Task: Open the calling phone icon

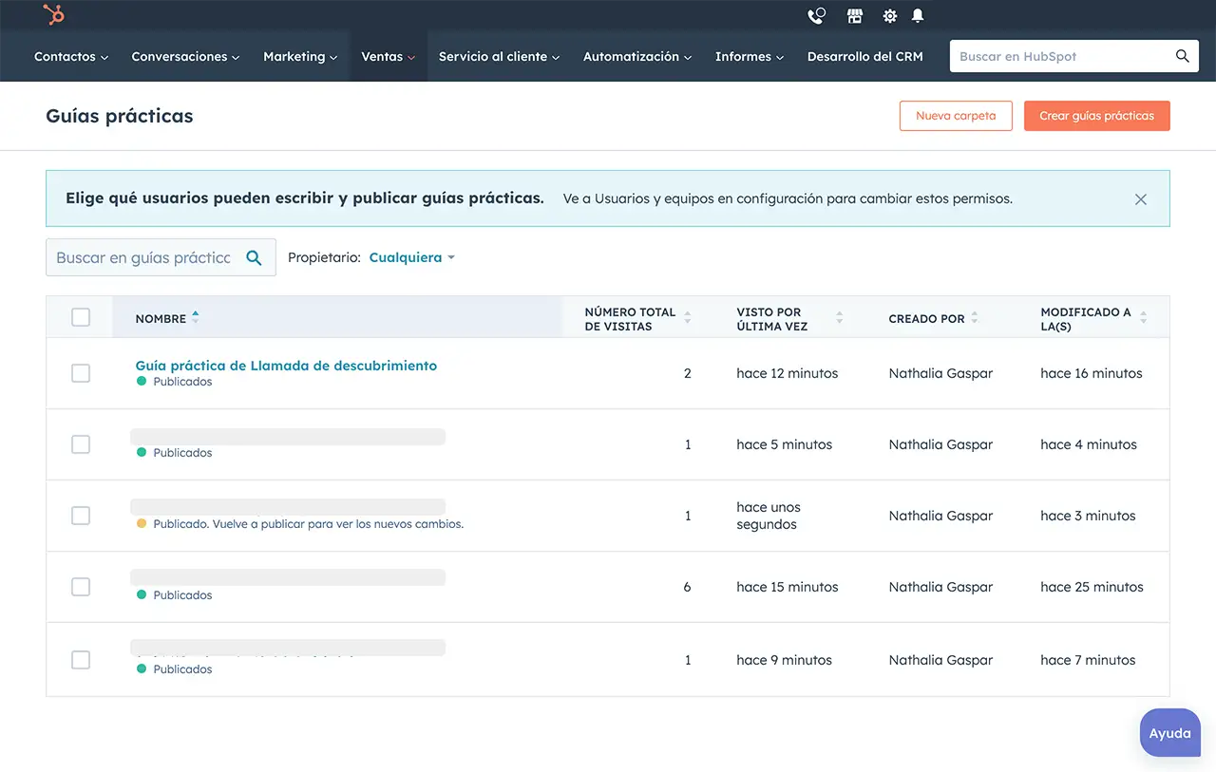Action: tap(816, 16)
